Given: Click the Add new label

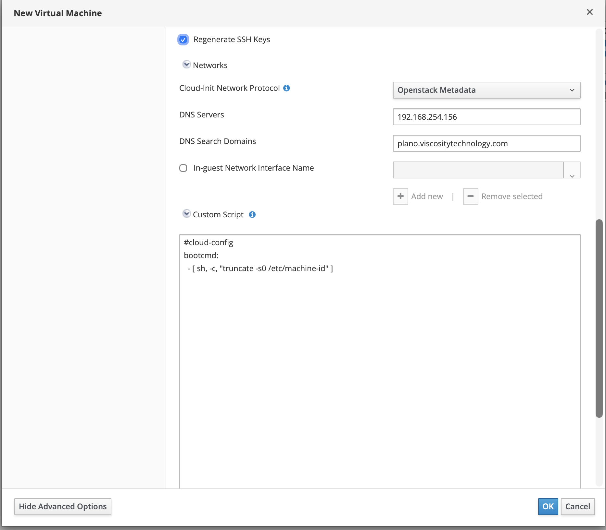Looking at the screenshot, I should 427,197.
